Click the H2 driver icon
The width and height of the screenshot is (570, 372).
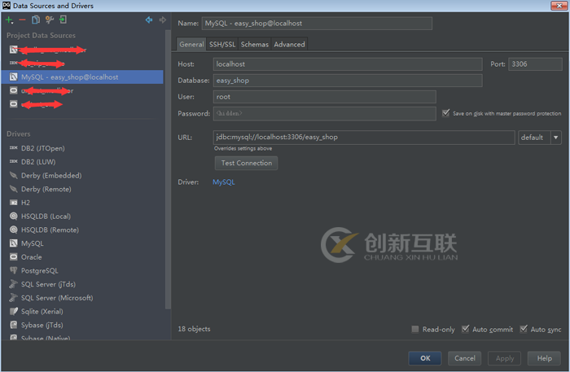pos(14,203)
